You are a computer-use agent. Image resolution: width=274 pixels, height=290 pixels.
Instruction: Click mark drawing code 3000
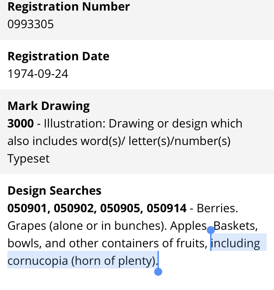[x=20, y=123]
